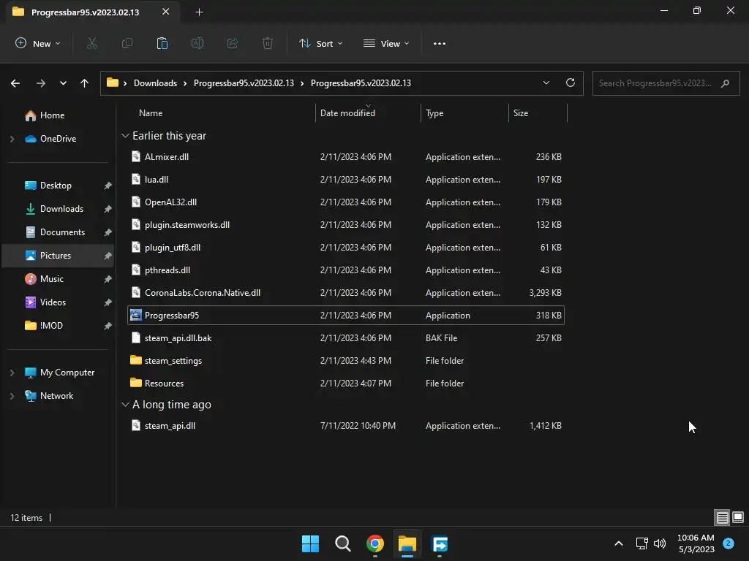Expand OneDrive in navigation pane
The width and height of the screenshot is (749, 561).
pyautogui.click(x=12, y=139)
